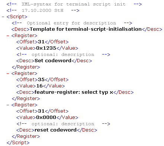
Task: Click the text 'Template for terminal-script-initialisation'
Action: coord(86,29)
